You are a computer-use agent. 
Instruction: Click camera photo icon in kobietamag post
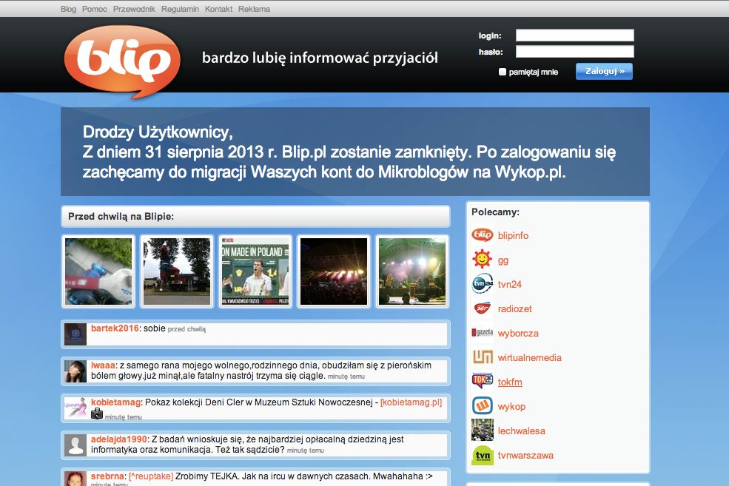(x=97, y=414)
